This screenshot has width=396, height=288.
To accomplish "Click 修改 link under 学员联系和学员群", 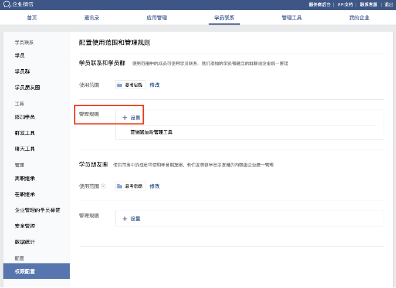I will pyautogui.click(x=154, y=84).
